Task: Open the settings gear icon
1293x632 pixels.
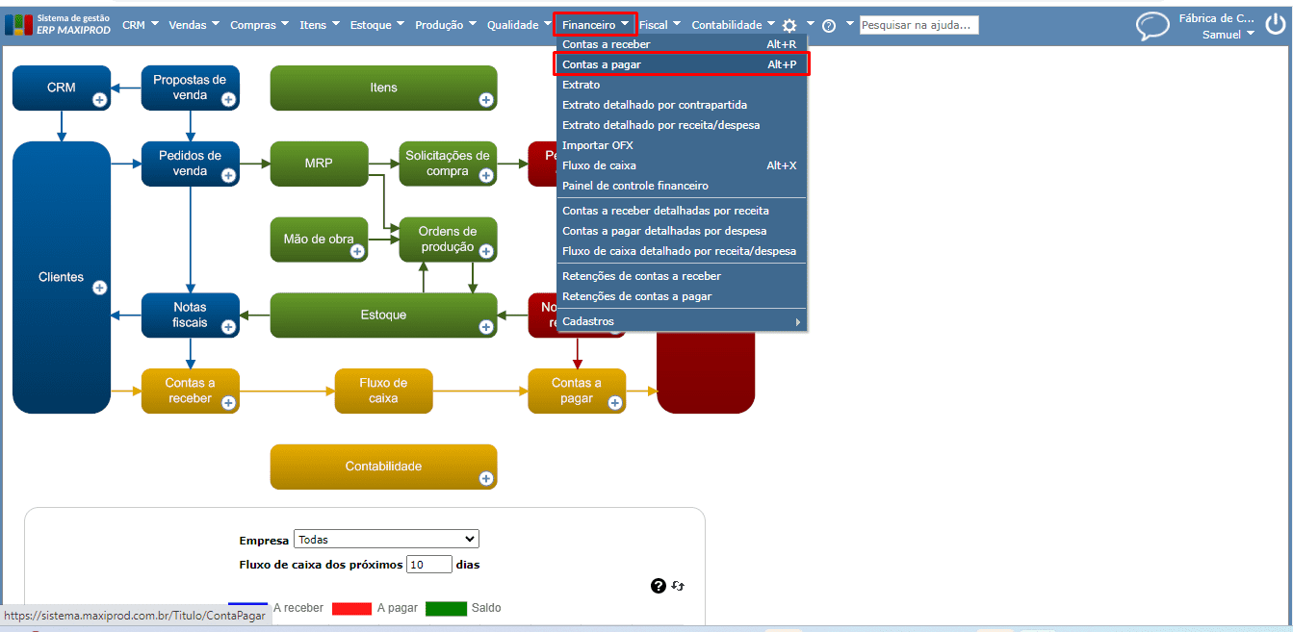Action: (789, 26)
